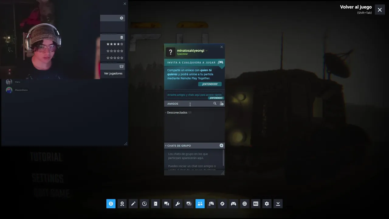Click the downloads arrow icon in toolbar
The height and width of the screenshot is (219, 389).
(278, 204)
